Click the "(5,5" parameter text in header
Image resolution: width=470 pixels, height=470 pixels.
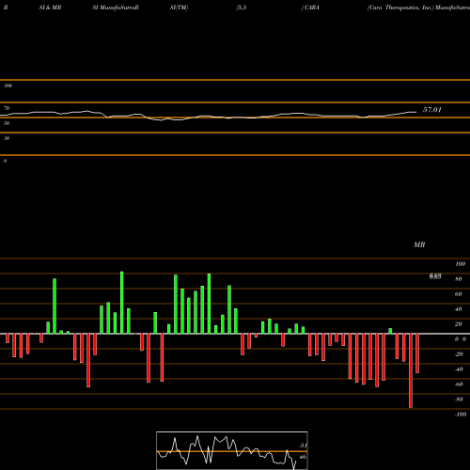[242, 8]
